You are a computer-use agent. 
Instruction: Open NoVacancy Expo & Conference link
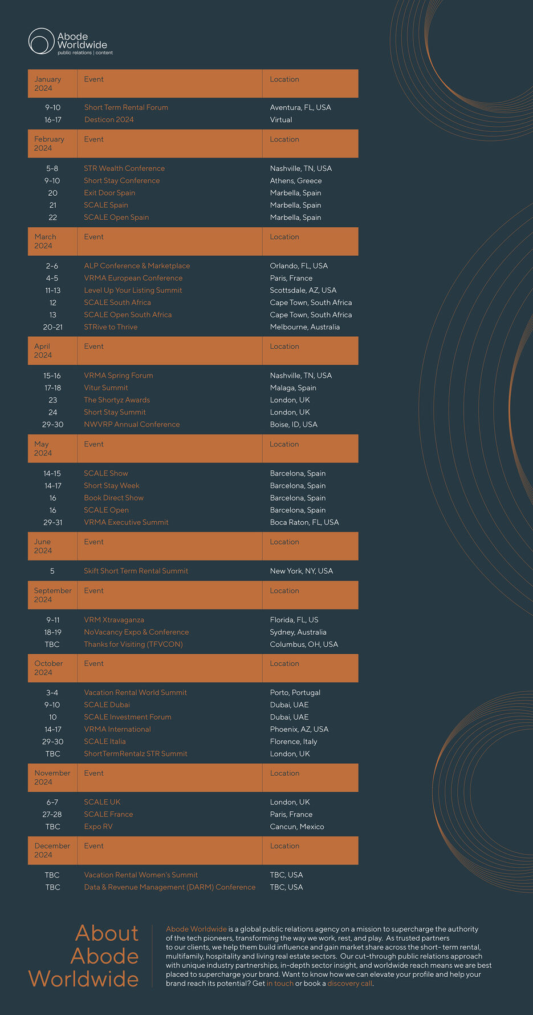coord(136,633)
